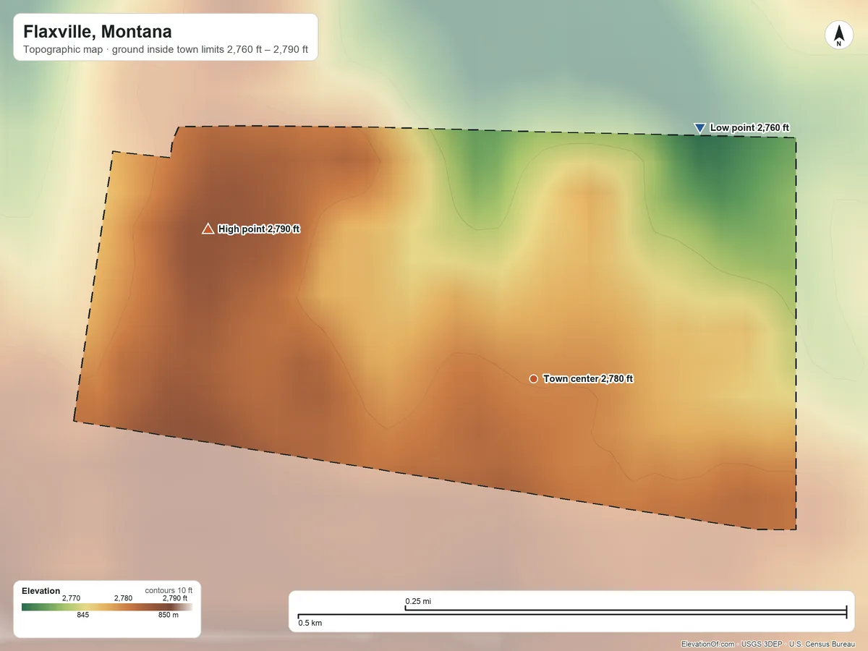Click the 'Flaxville, Montana' title
The image size is (868, 651).
point(98,32)
